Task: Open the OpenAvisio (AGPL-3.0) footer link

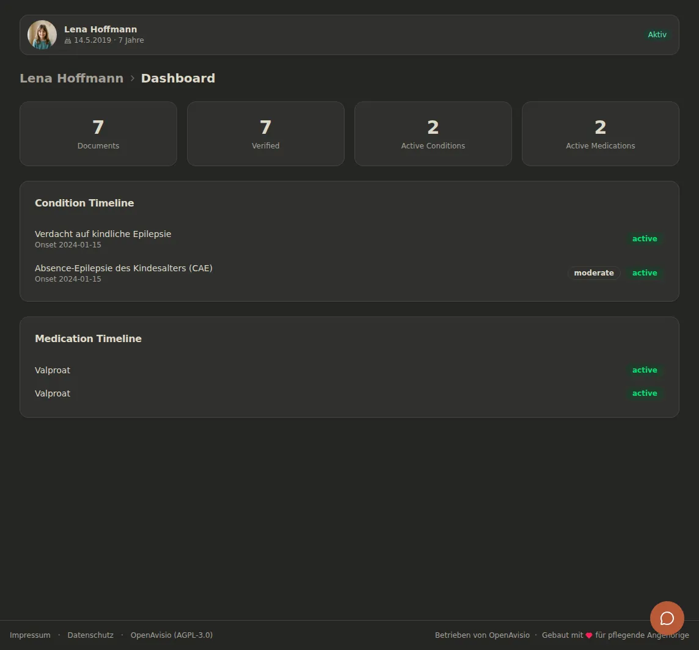Action: 172,635
